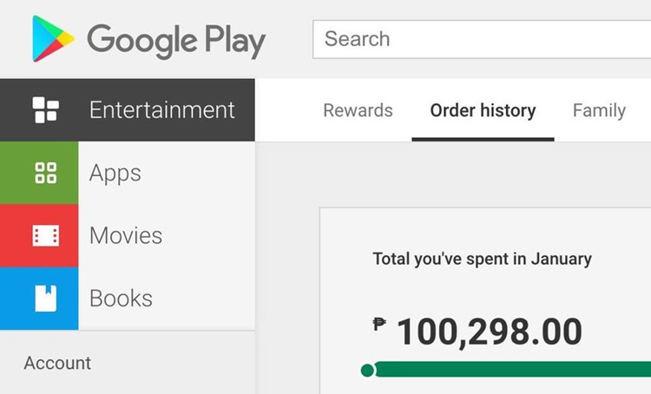Go to Movies in the sidebar

pyautogui.click(x=126, y=235)
